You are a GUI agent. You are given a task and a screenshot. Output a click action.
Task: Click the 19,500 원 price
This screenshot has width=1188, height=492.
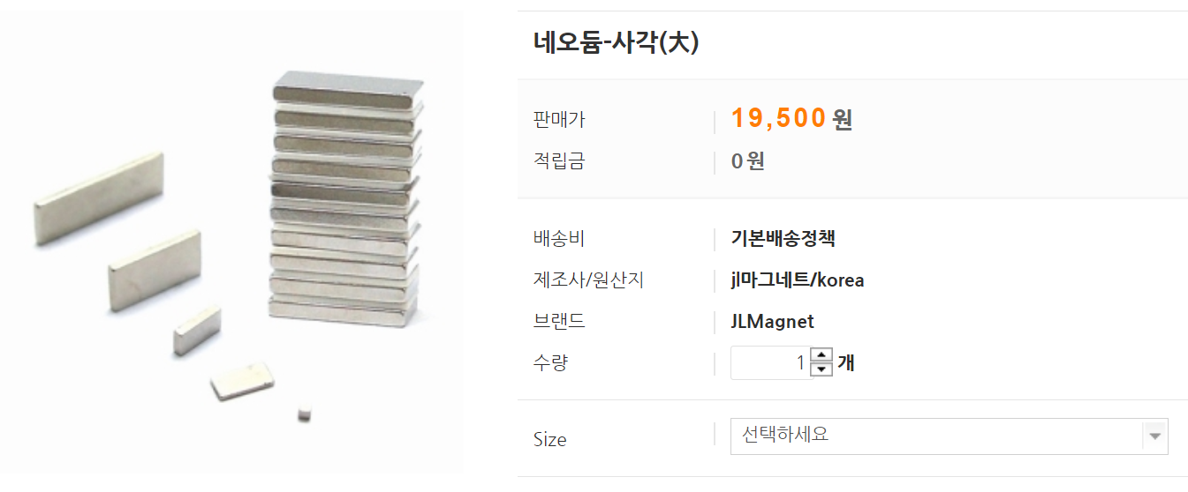(791, 118)
